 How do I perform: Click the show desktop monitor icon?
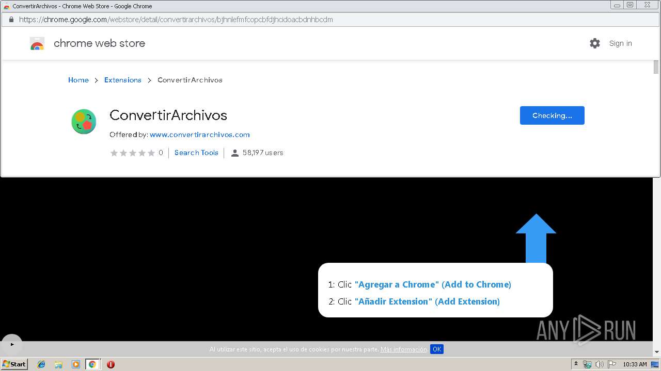(655, 364)
